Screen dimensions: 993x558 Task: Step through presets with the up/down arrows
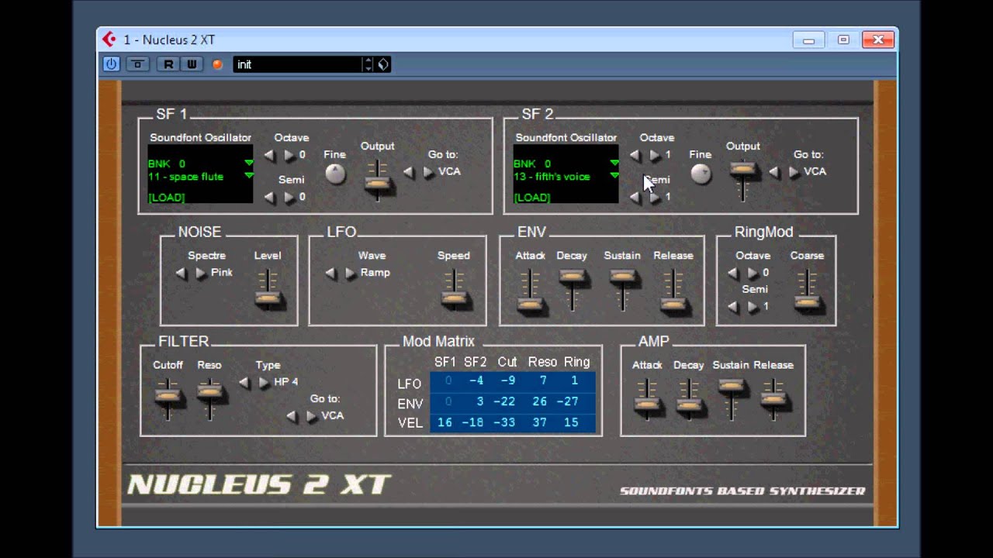point(368,64)
